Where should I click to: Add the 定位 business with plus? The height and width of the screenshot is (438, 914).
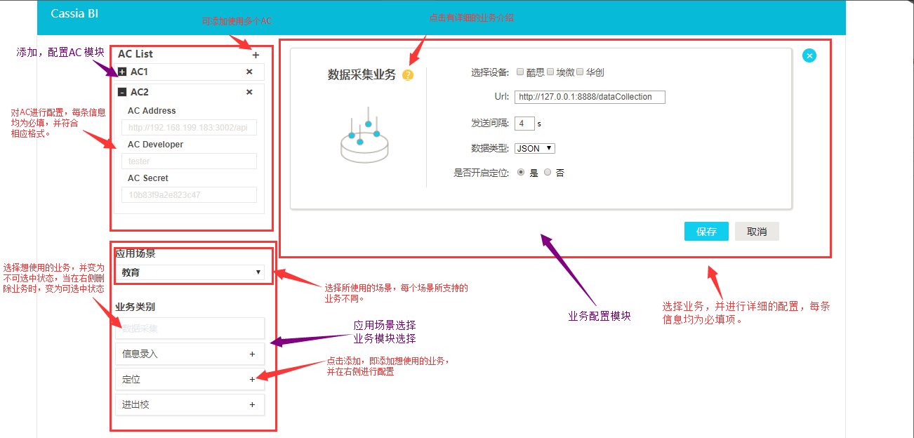(252, 380)
